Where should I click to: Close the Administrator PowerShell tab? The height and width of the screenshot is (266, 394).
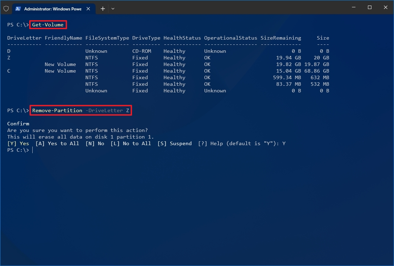tap(88, 9)
